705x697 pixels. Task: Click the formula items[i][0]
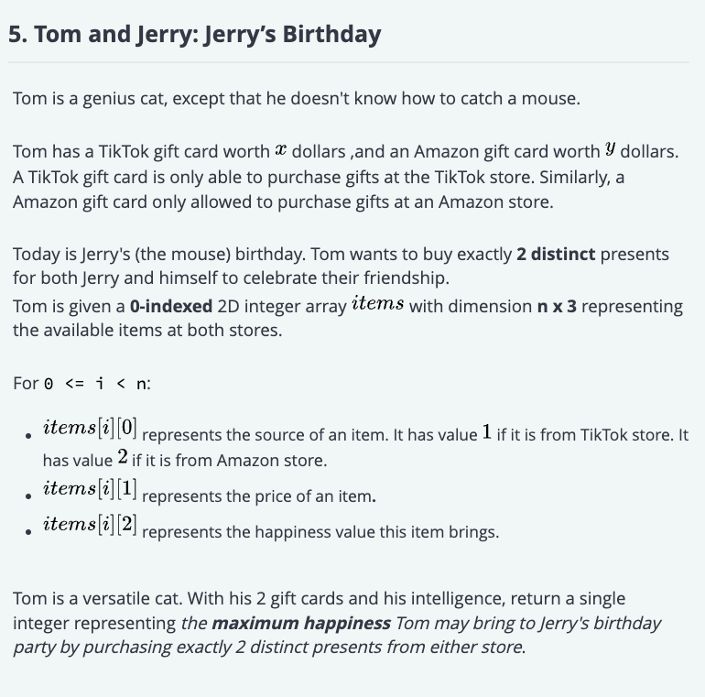pos(90,427)
